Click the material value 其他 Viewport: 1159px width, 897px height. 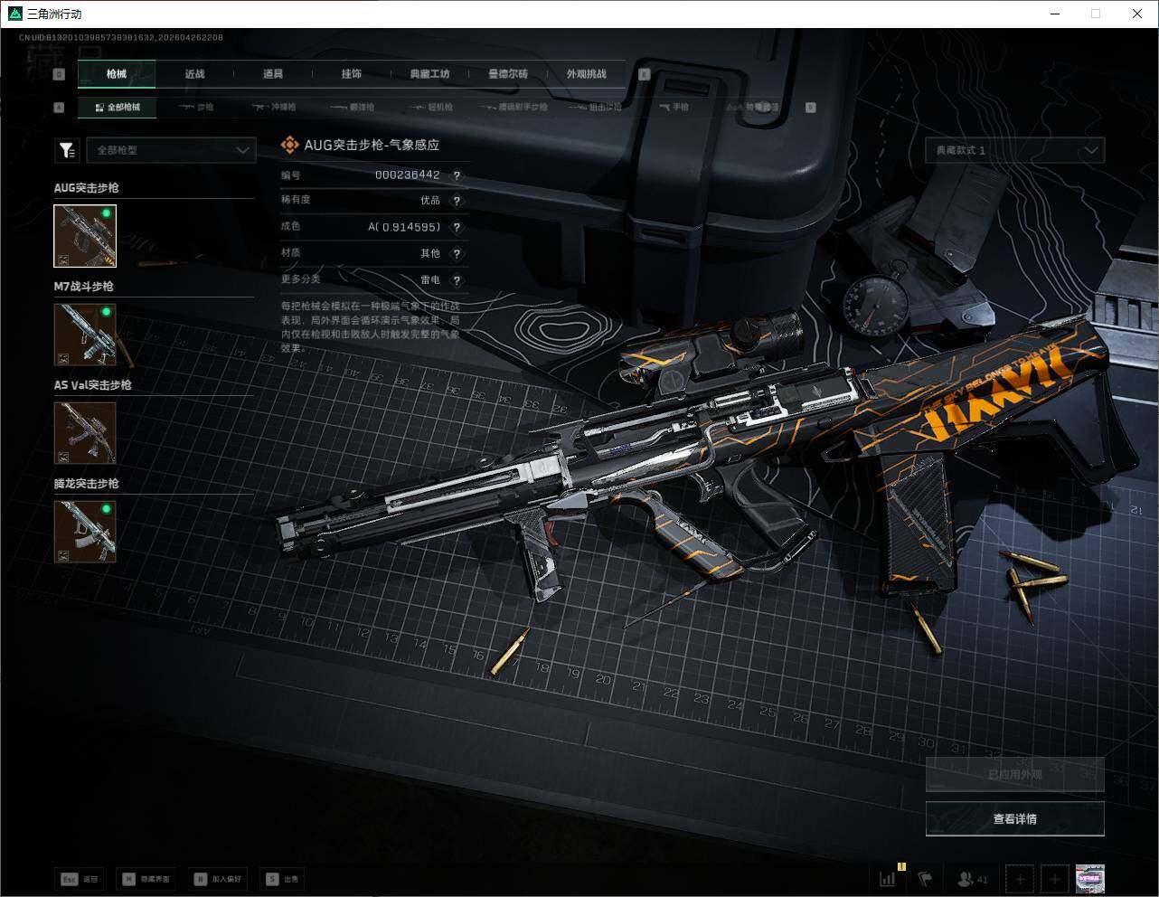coord(430,253)
